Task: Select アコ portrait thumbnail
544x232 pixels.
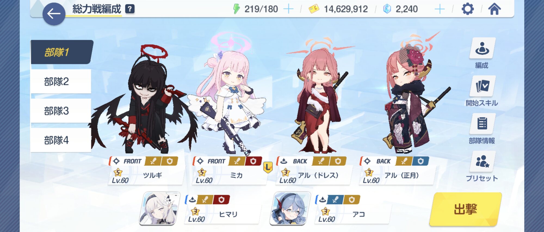Action: 290,208
